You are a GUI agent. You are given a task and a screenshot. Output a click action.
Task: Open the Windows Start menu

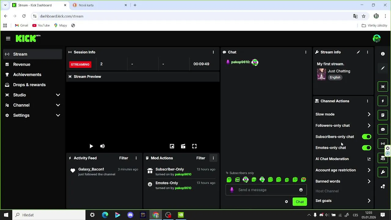6,215
